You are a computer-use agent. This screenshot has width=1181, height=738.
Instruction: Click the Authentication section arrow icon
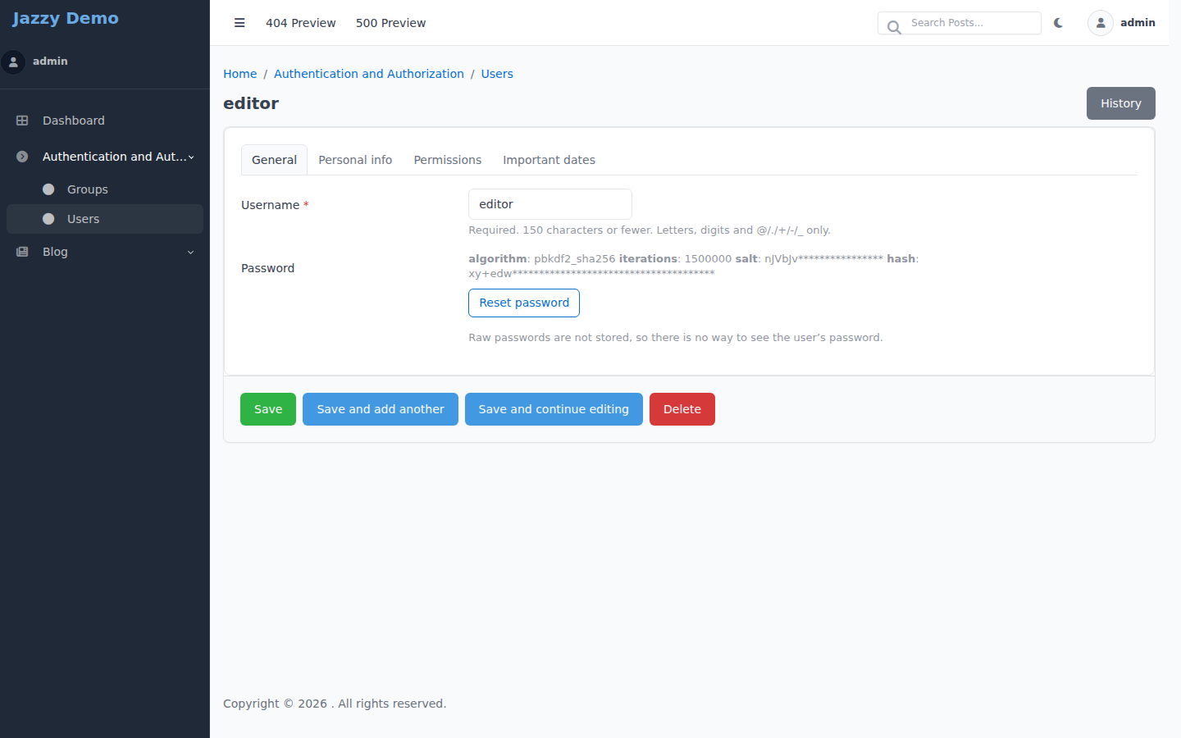(x=22, y=157)
